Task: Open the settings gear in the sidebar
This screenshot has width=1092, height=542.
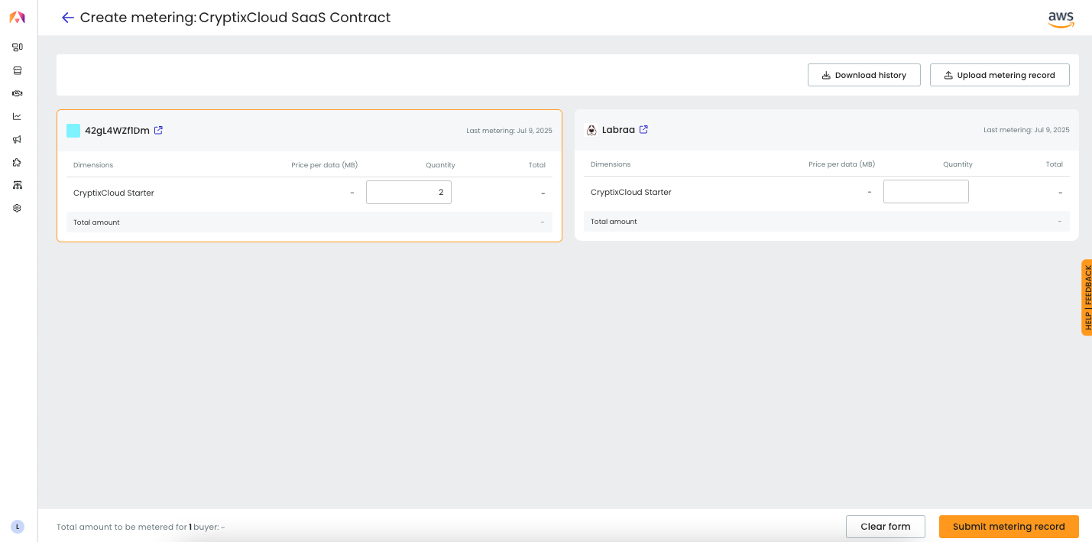Action: [18, 208]
